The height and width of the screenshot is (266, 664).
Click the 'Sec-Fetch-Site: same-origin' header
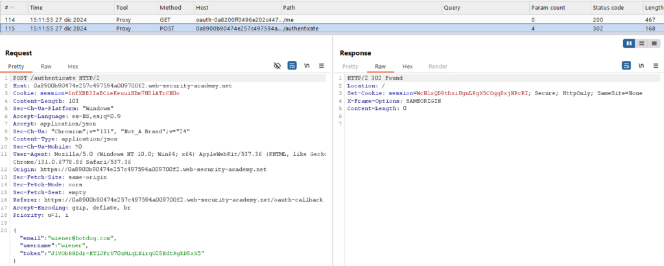[x=60, y=177]
